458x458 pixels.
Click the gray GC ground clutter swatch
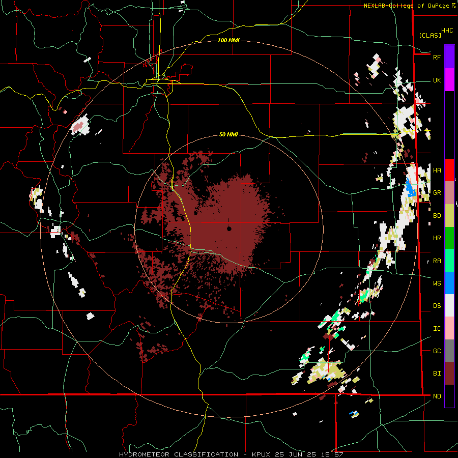point(449,351)
